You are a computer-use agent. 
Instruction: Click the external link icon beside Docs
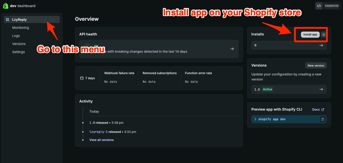(x=323, y=110)
